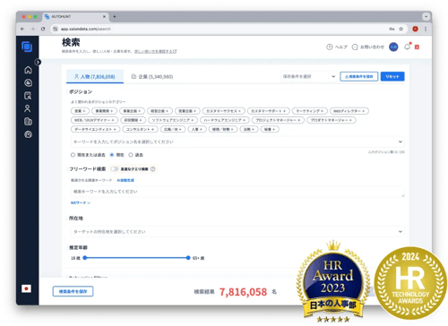The height and width of the screenshot is (326, 448).
Task: Add カスタマーサクセス position chip
Action: [223, 111]
